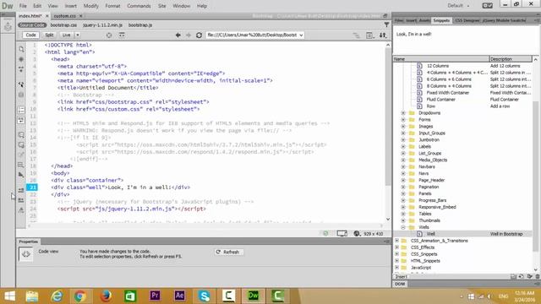Sort snippets by the Name column header
The width and height of the screenshot is (541, 304).
(441, 59)
